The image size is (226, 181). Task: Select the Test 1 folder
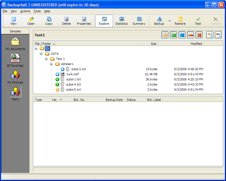click(60, 59)
